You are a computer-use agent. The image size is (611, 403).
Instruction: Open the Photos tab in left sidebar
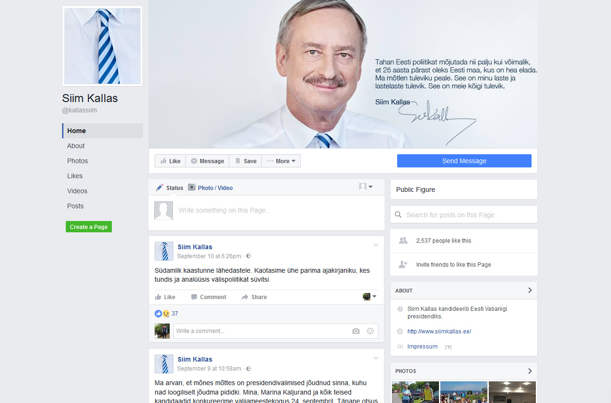[x=78, y=161]
